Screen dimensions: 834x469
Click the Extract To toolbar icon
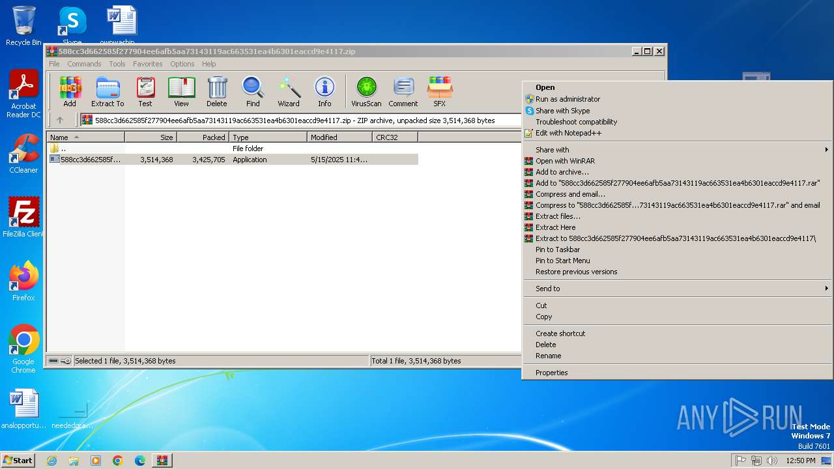click(x=108, y=92)
